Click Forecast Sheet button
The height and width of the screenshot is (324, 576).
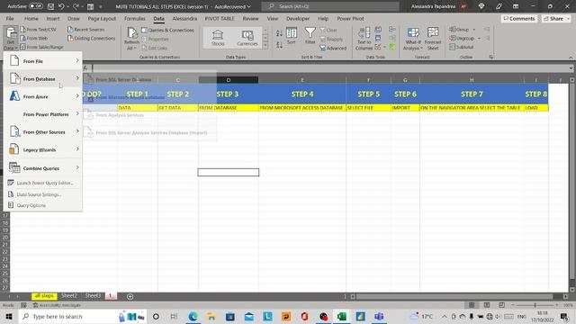pyautogui.click(x=433, y=39)
